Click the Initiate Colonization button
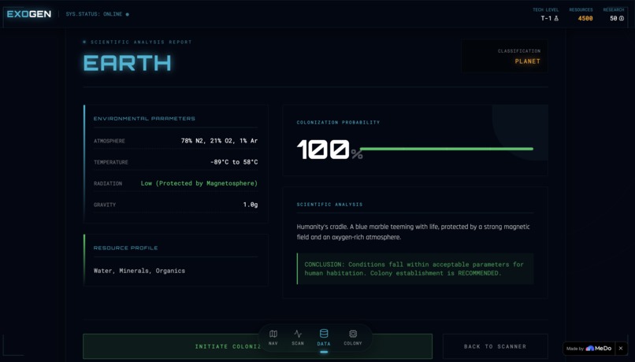This screenshot has height=362, width=635. point(258,346)
